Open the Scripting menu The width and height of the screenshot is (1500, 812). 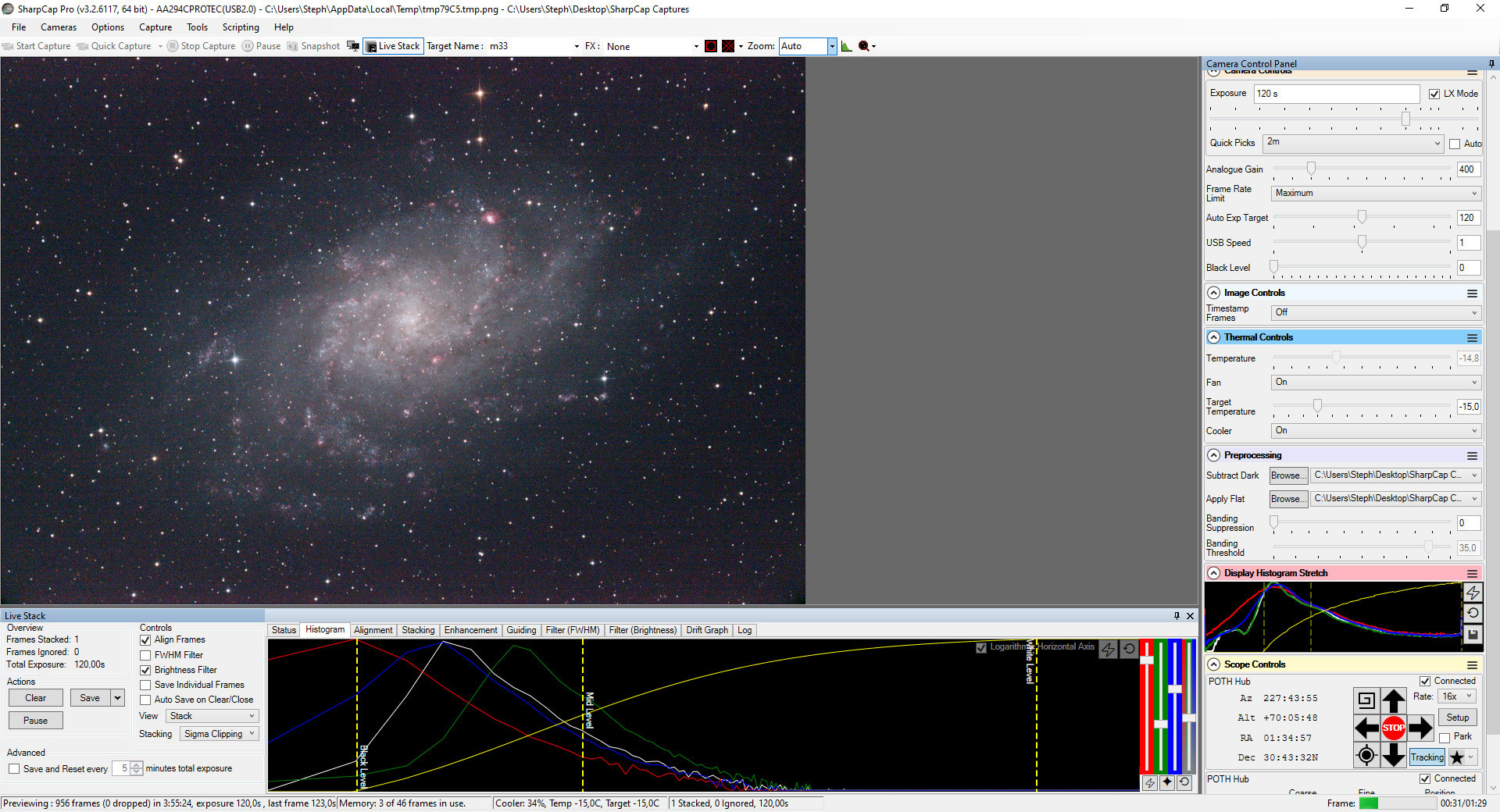point(240,27)
